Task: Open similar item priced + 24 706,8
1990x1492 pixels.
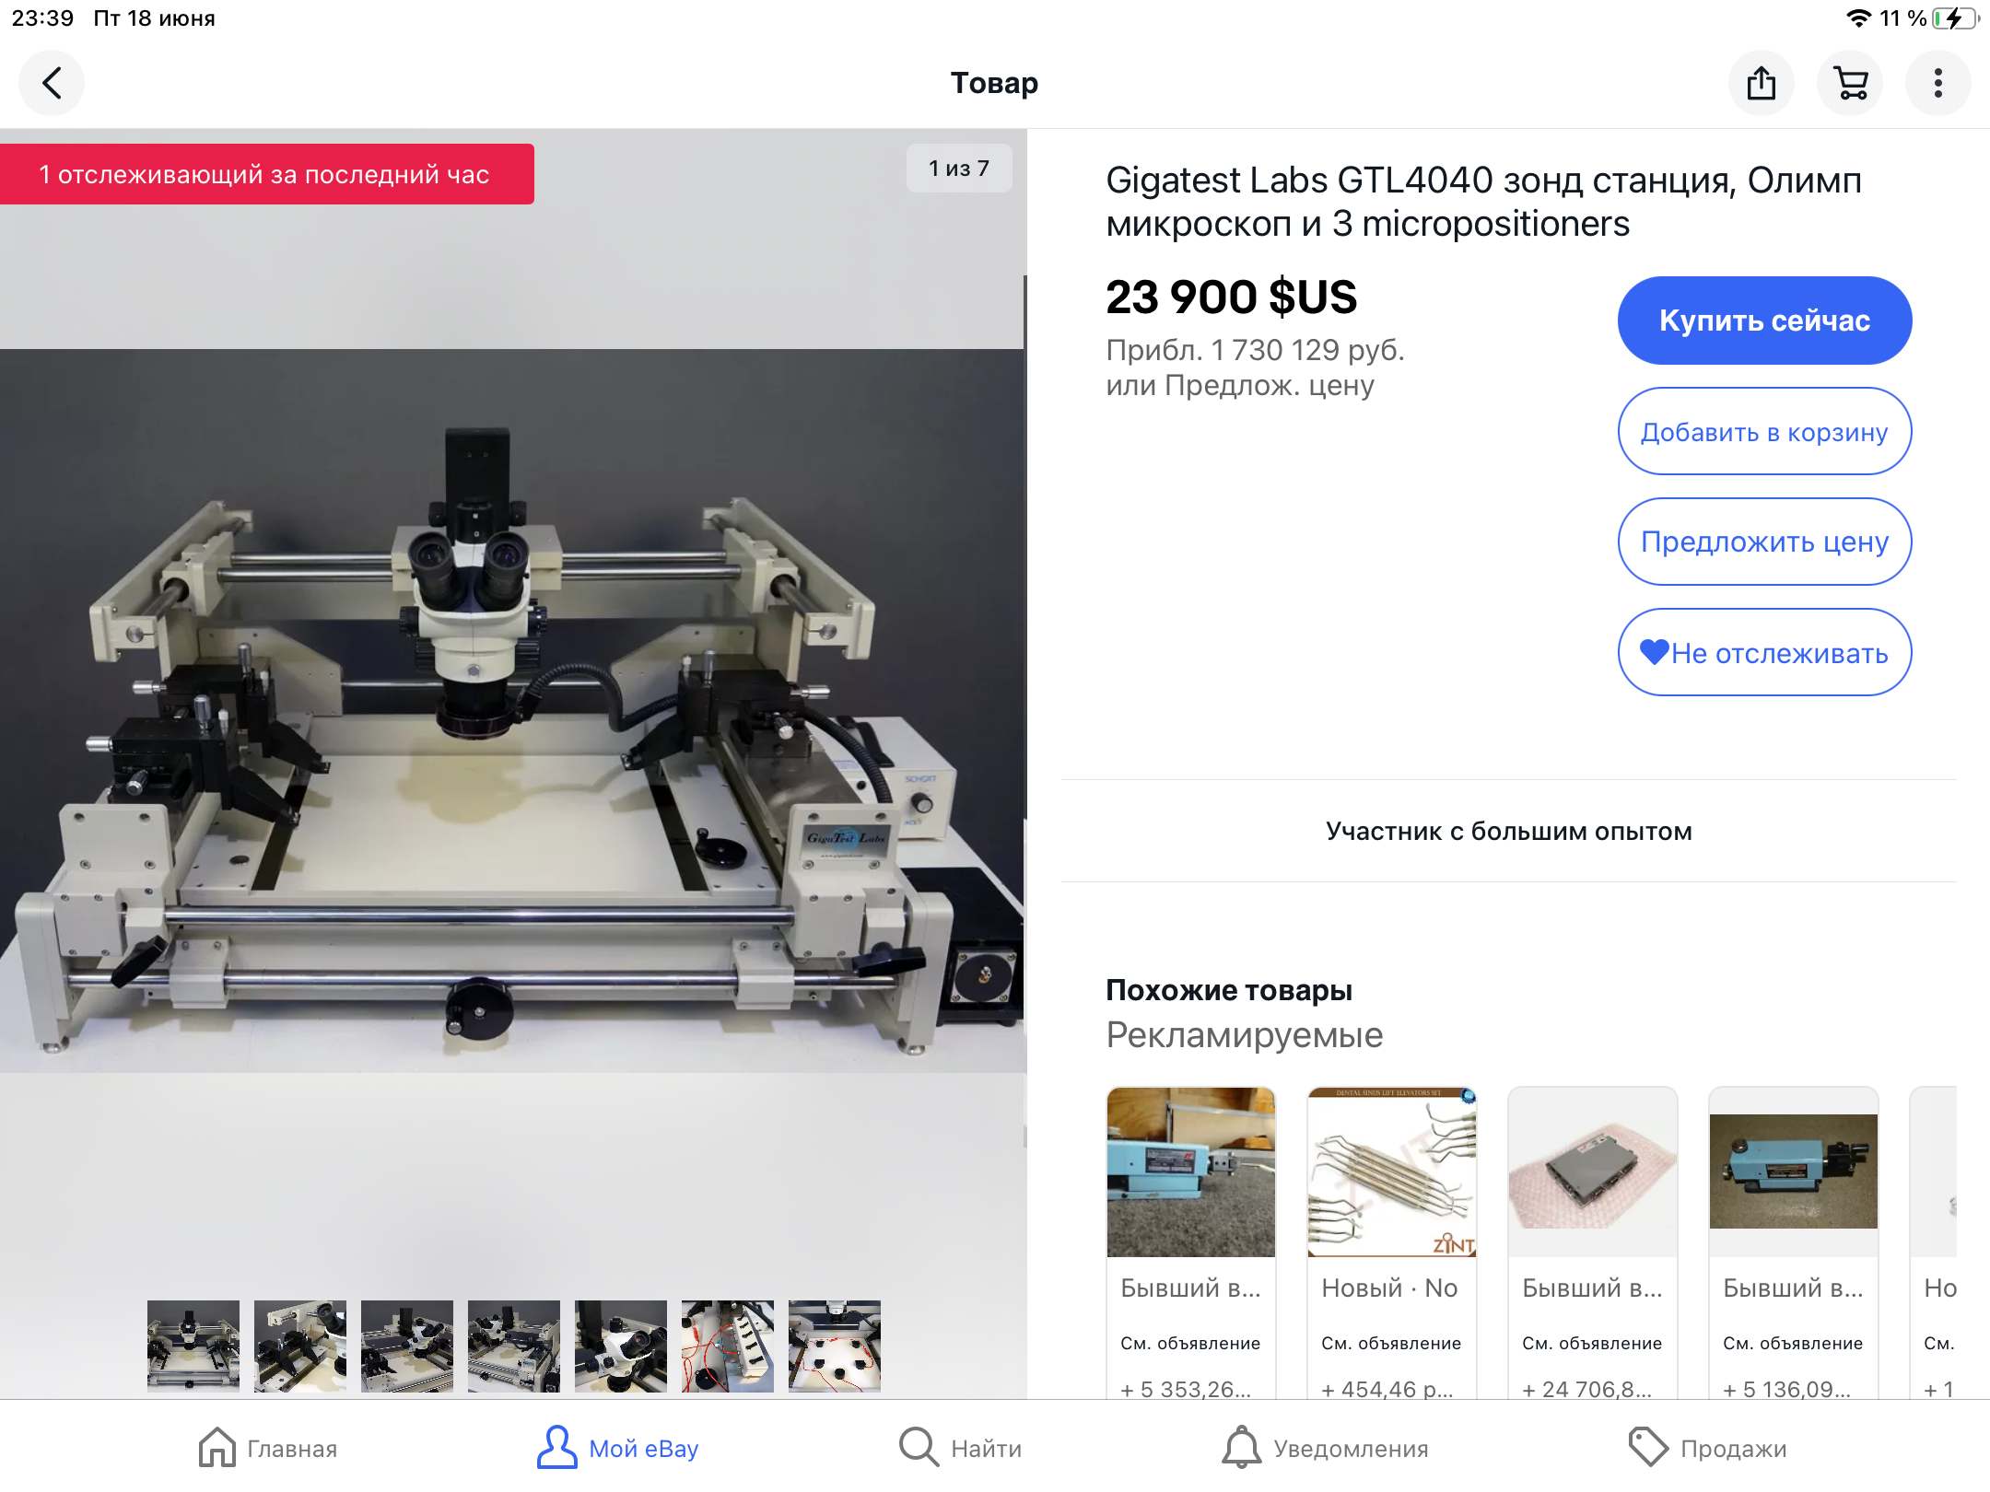Action: point(1592,1243)
